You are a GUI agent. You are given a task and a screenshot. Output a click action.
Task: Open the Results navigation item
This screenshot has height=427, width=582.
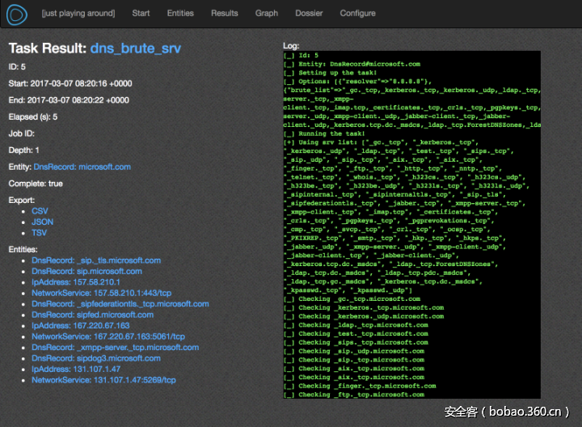pyautogui.click(x=225, y=13)
